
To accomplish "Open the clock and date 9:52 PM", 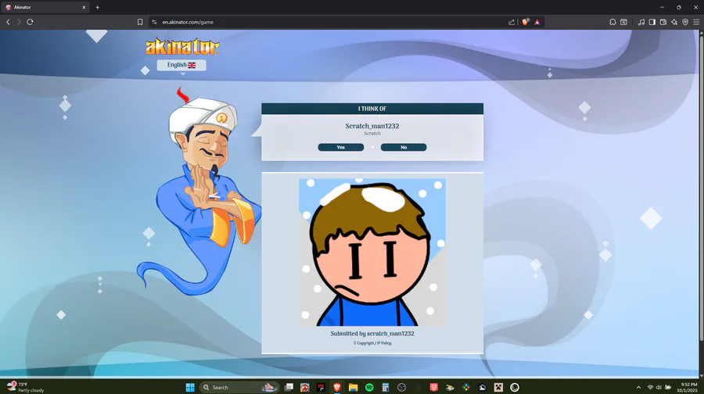I will [x=688, y=387].
